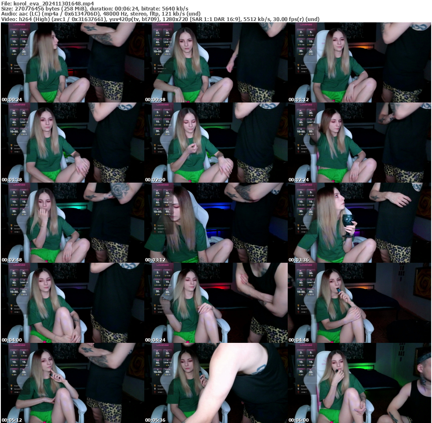Expand the Lovense tip menu panel

click(x=19, y=24)
